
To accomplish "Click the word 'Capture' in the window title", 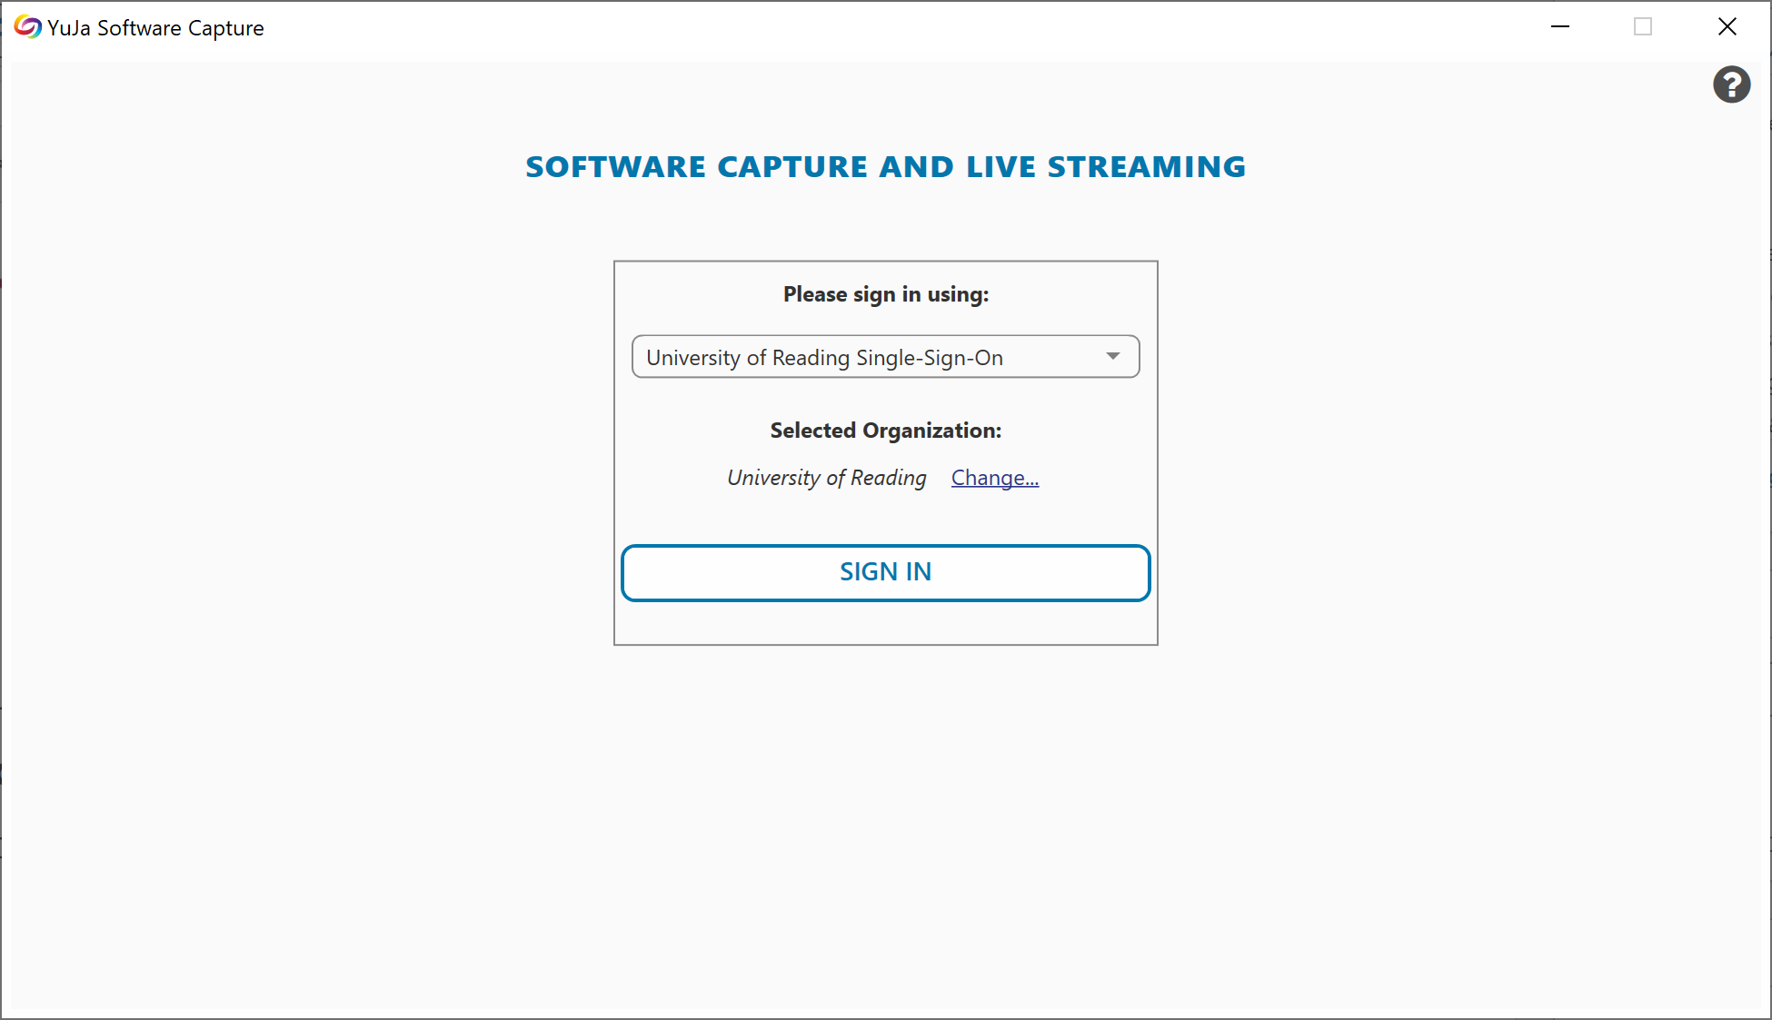I will click(x=225, y=28).
